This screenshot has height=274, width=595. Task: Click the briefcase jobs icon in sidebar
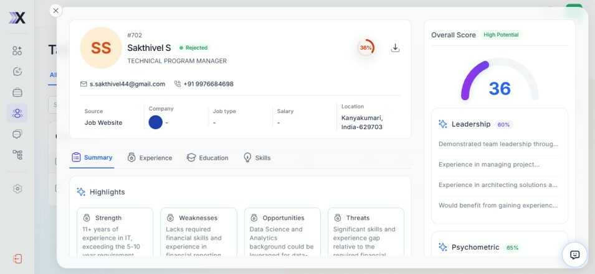[x=17, y=93]
